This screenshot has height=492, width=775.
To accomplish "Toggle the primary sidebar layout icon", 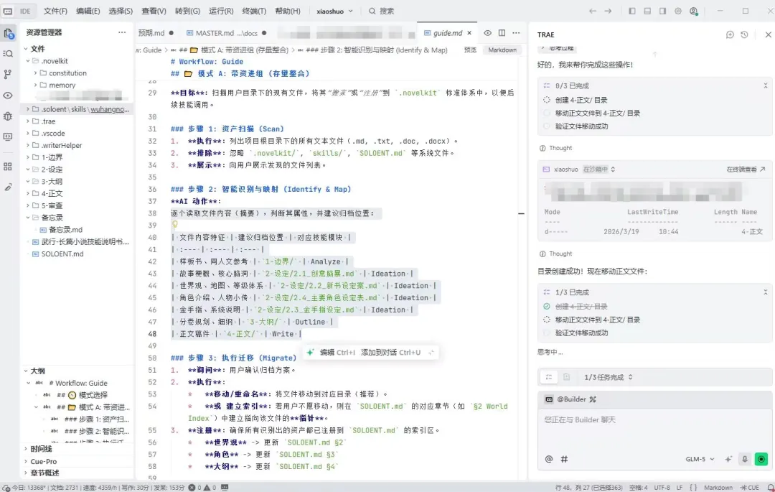I will coord(631,11).
